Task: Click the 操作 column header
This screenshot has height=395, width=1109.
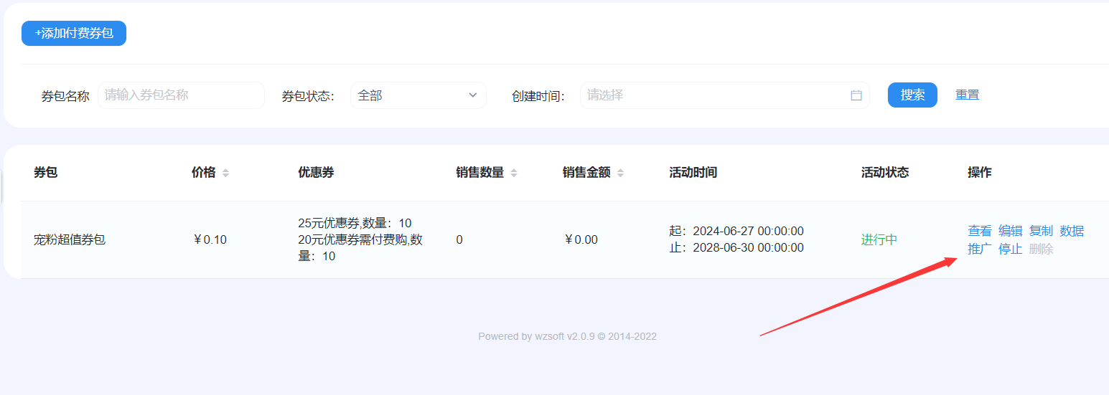Action: (x=980, y=173)
